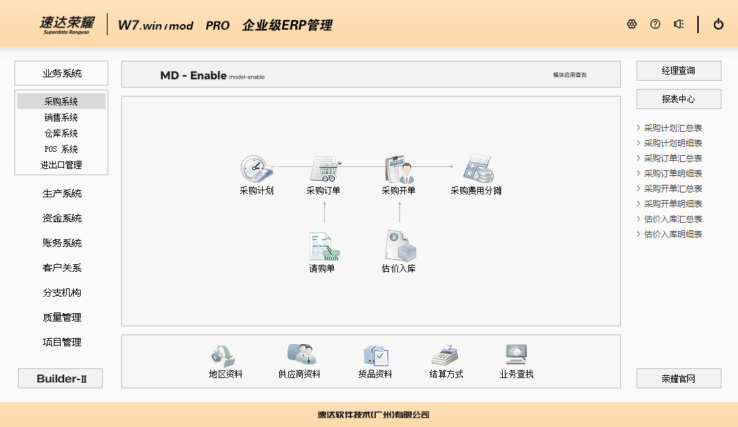Mute sound with the speaker icon
The image size is (738, 427).
click(x=679, y=24)
